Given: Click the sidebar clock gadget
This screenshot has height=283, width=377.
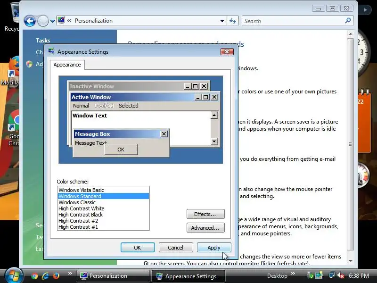Looking at the screenshot, I should click(362, 52).
